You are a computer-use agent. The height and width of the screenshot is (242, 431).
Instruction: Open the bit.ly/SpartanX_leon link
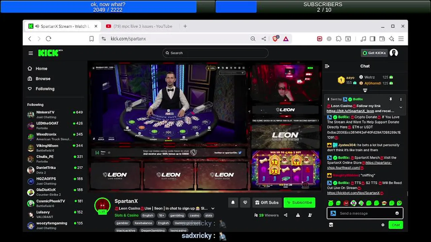350,111
